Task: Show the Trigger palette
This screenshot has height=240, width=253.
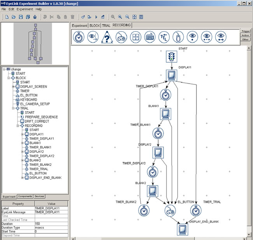Action: coord(246,31)
